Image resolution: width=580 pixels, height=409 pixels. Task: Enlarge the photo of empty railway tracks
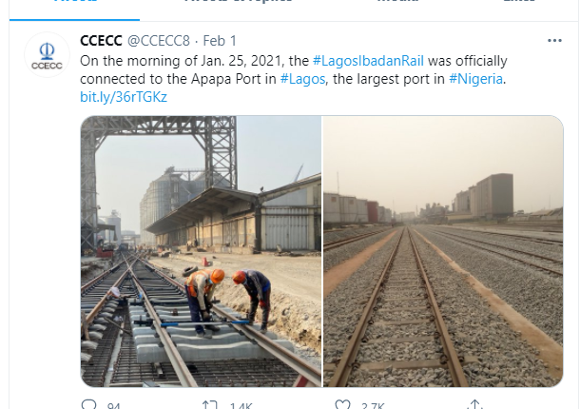click(x=443, y=251)
